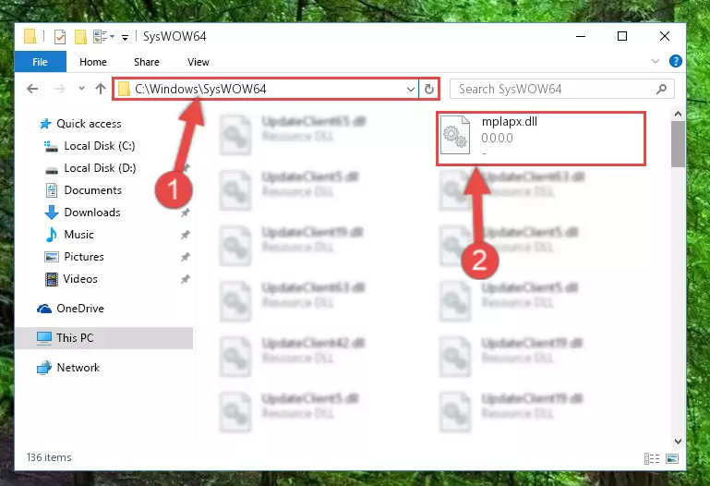Minimize the SysWOW64 window
The width and height of the screenshot is (710, 486).
click(581, 36)
